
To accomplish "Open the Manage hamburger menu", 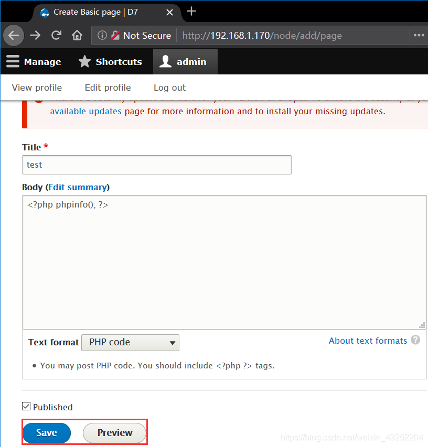I will 34,62.
